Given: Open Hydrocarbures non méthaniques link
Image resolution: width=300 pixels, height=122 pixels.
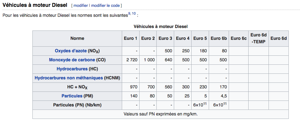Looking at the screenshot, I should (x=69, y=78).
